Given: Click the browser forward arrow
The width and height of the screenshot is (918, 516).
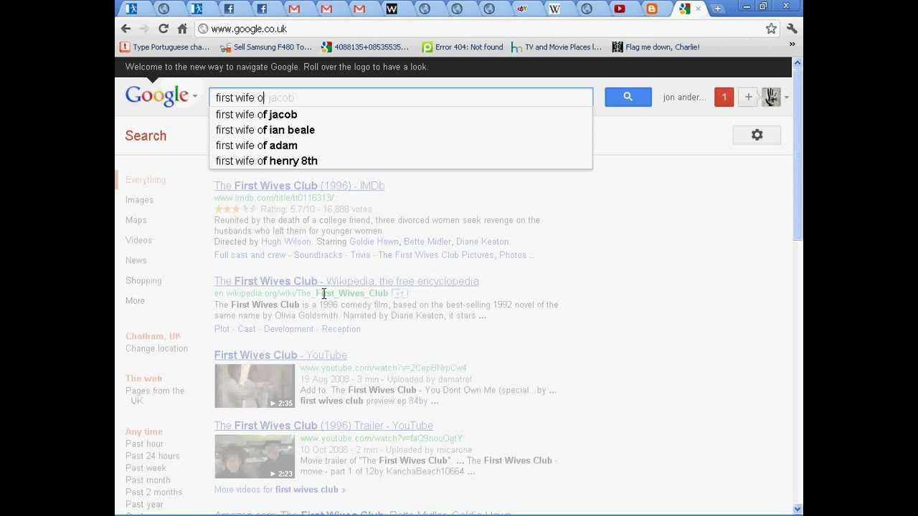Looking at the screenshot, I should tap(144, 29).
